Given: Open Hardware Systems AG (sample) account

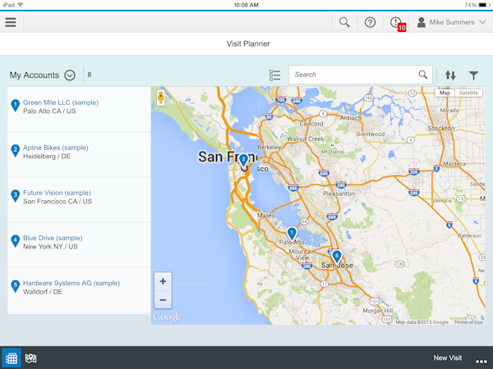Looking at the screenshot, I should (71, 283).
